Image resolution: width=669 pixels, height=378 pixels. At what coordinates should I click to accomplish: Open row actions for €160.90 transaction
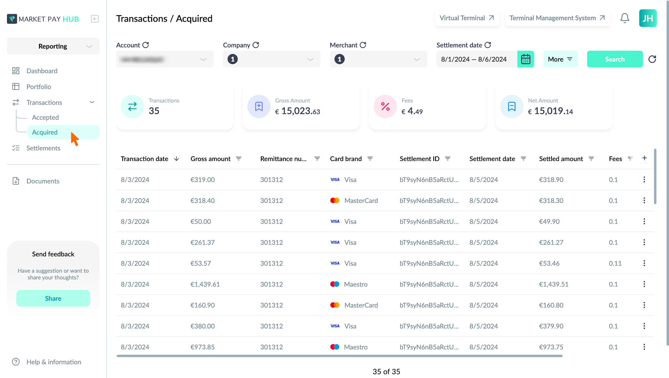coord(644,305)
